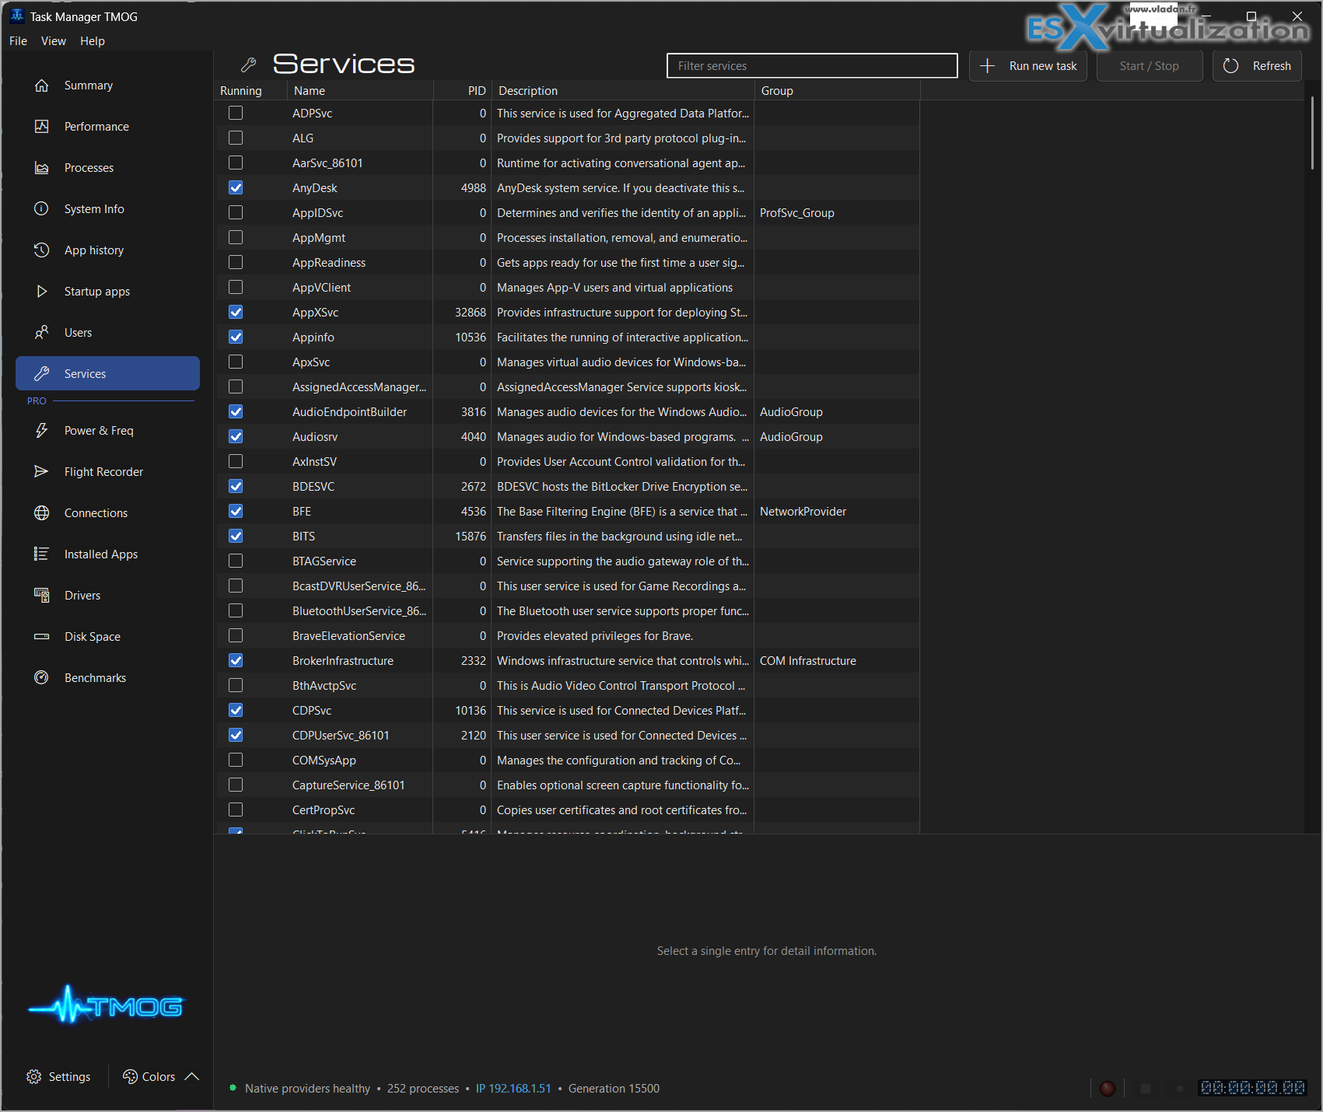Open the Summary home icon
Screen dimensions: 1323x1112
(42, 86)
